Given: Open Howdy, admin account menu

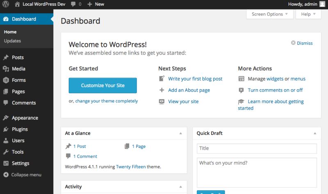Looking at the screenshot, I should click(x=306, y=4).
